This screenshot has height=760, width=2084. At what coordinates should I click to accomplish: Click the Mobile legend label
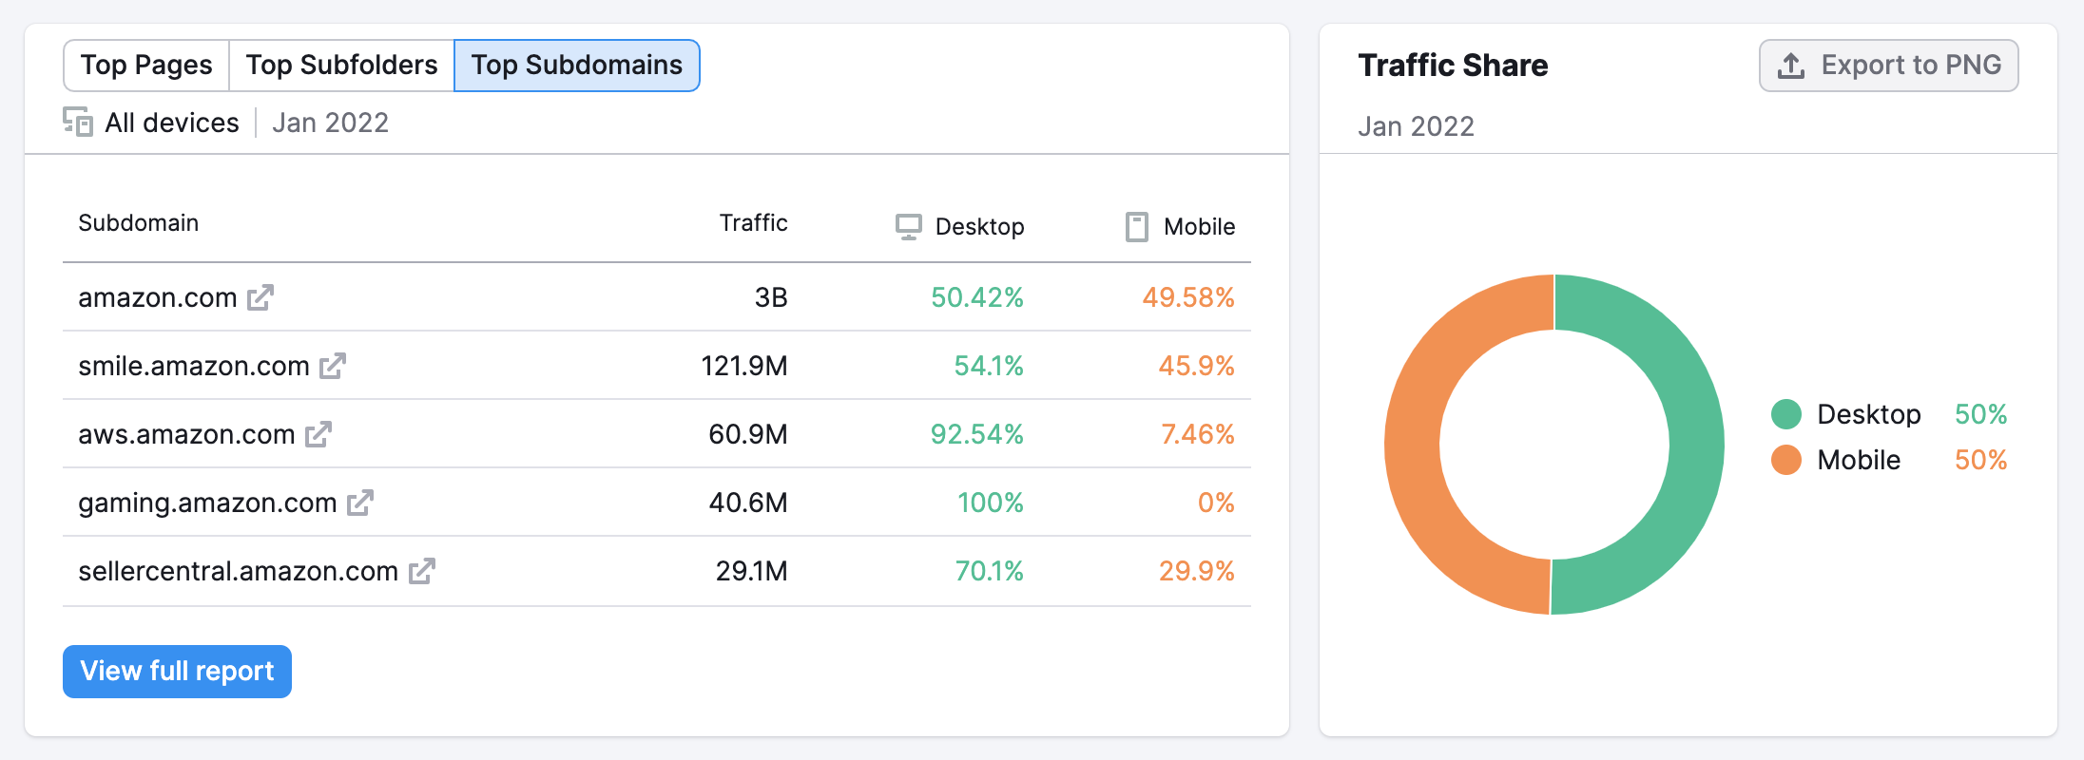click(x=1859, y=460)
